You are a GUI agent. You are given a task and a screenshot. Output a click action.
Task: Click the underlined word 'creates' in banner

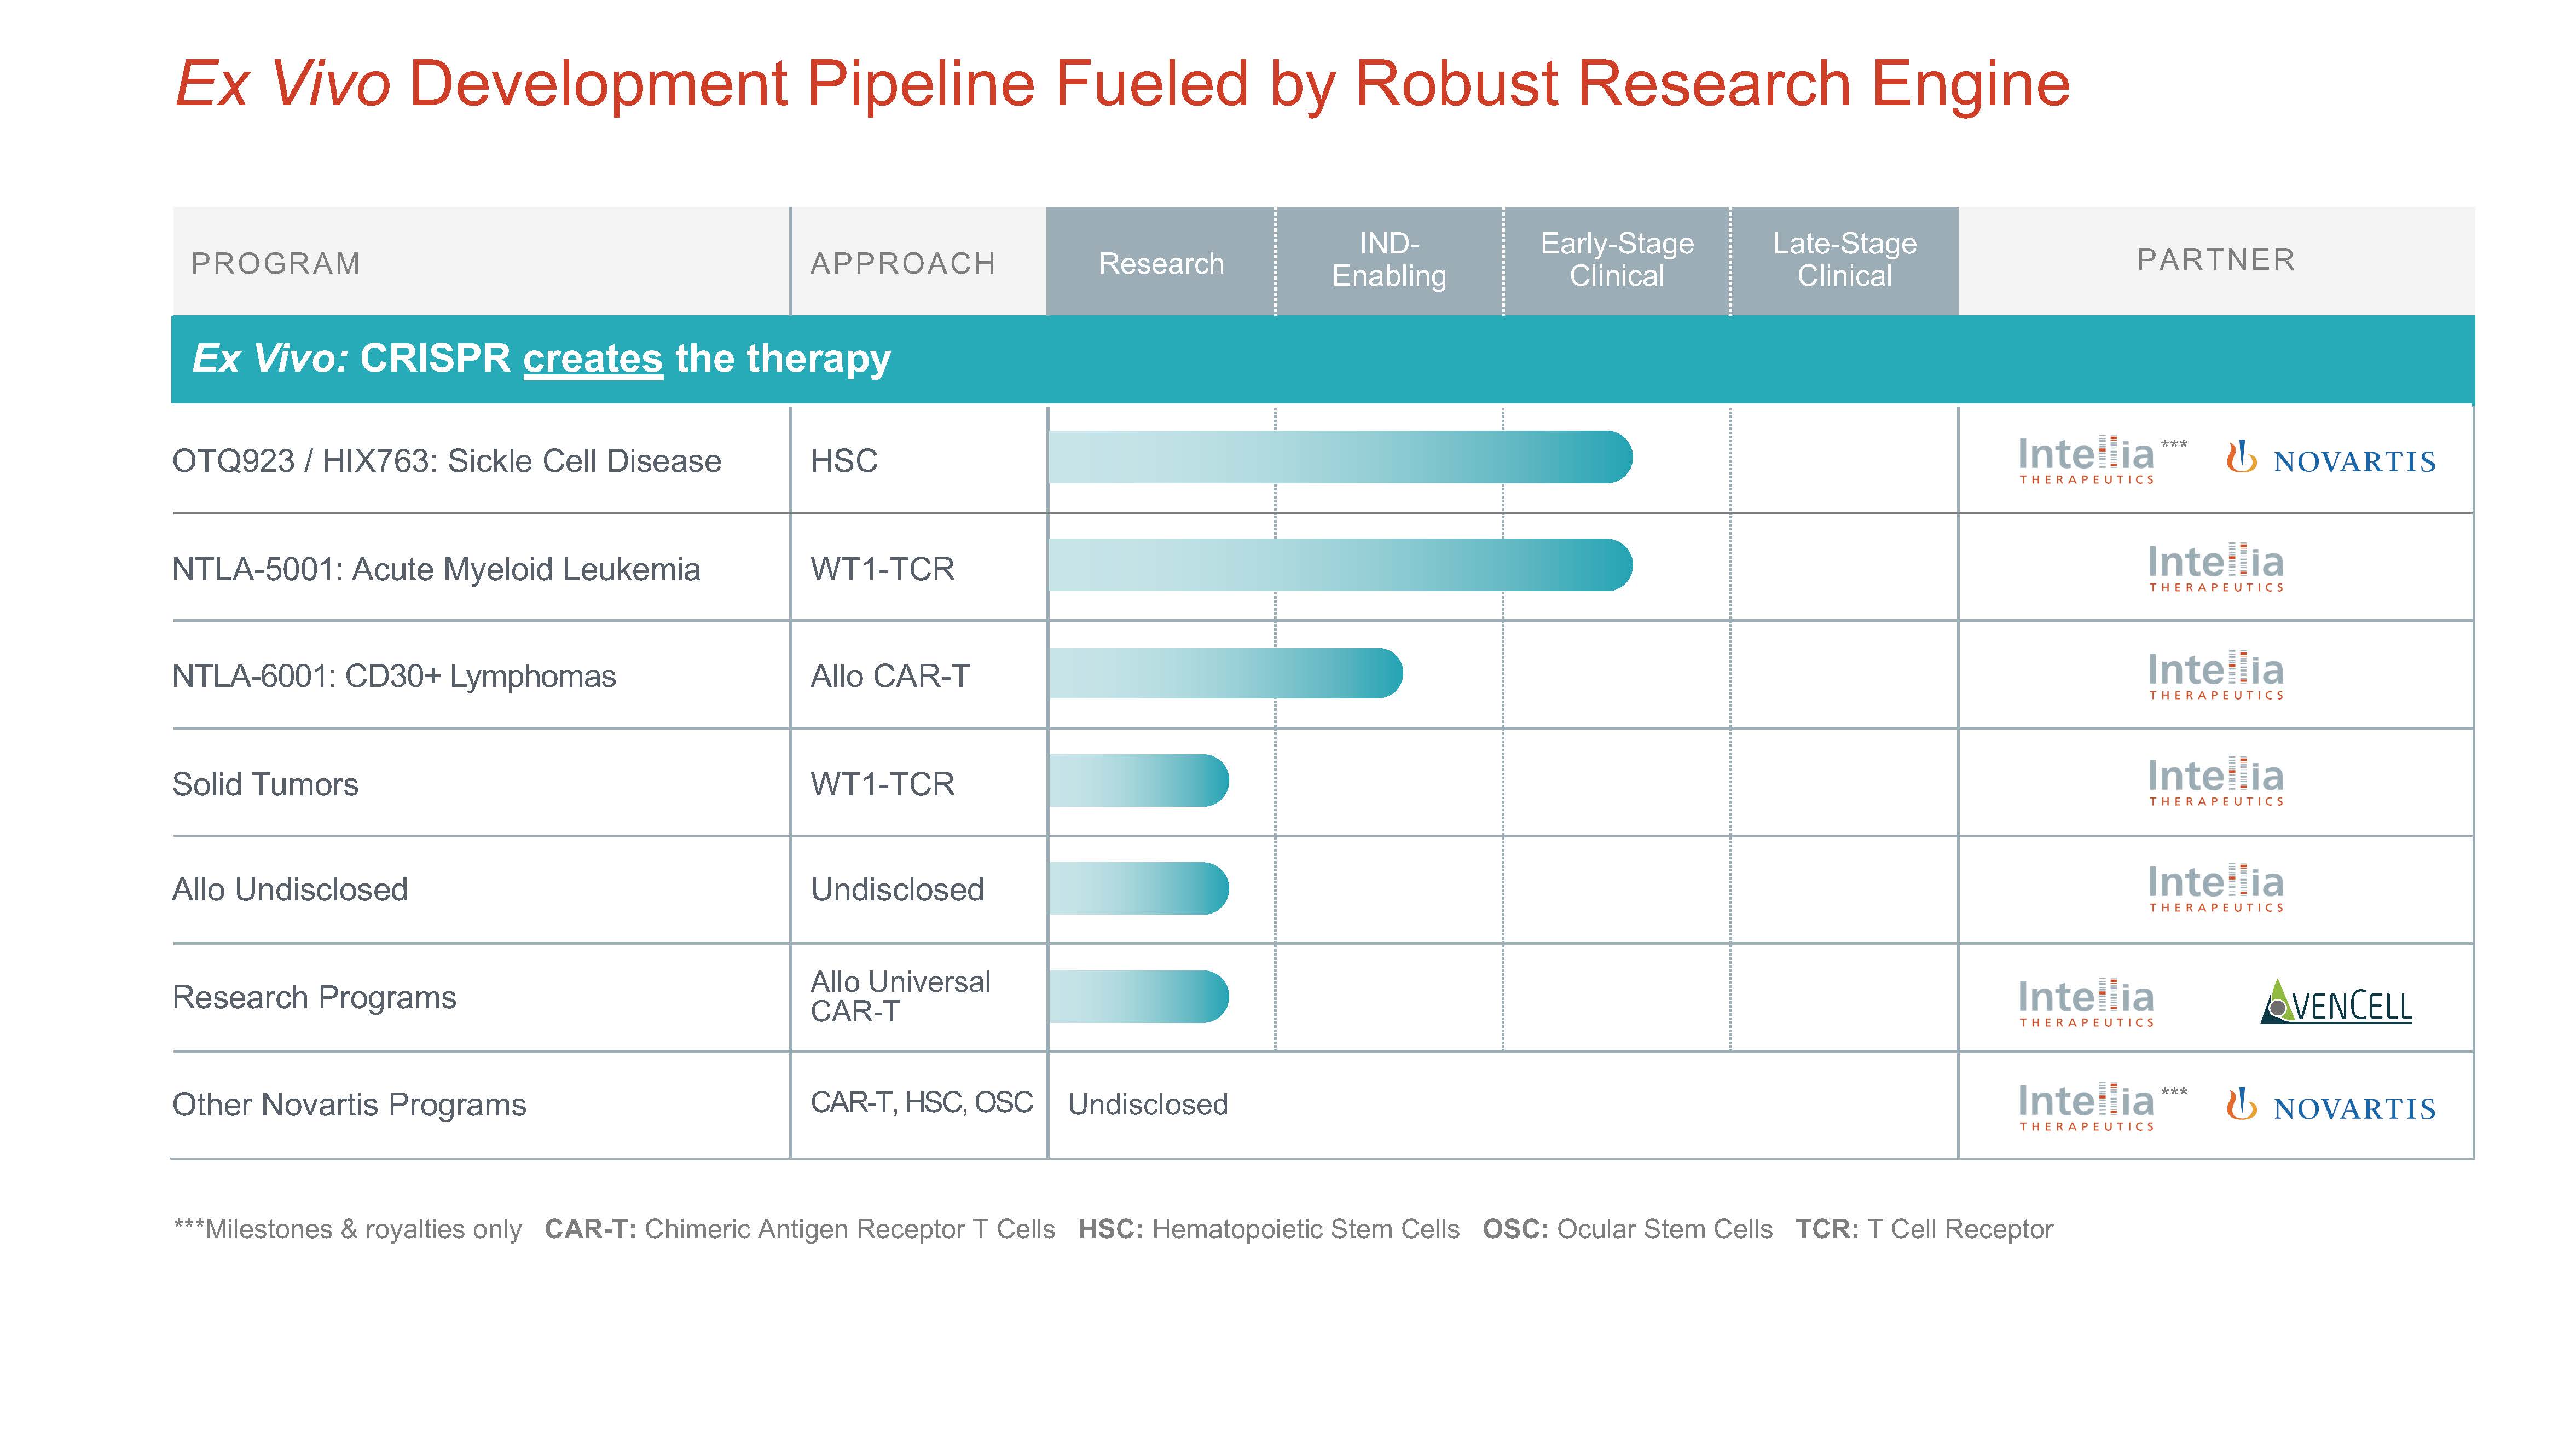click(593, 359)
